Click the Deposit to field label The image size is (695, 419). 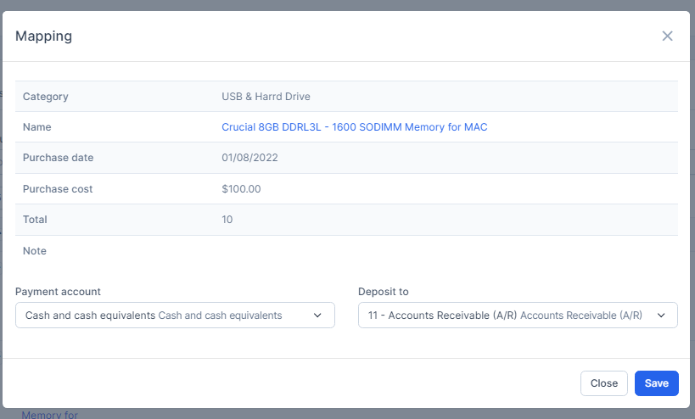point(384,292)
